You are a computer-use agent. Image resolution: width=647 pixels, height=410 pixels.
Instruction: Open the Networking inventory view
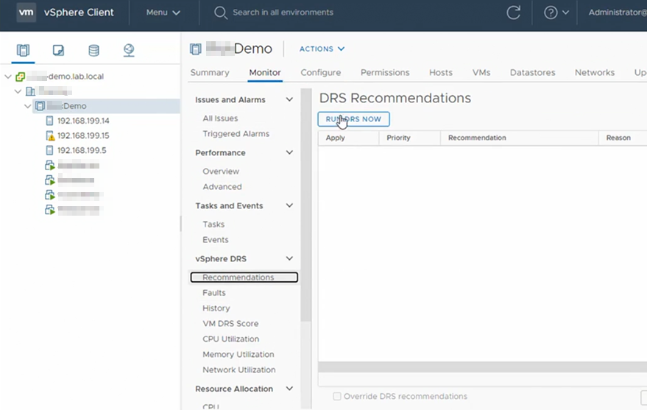(129, 50)
